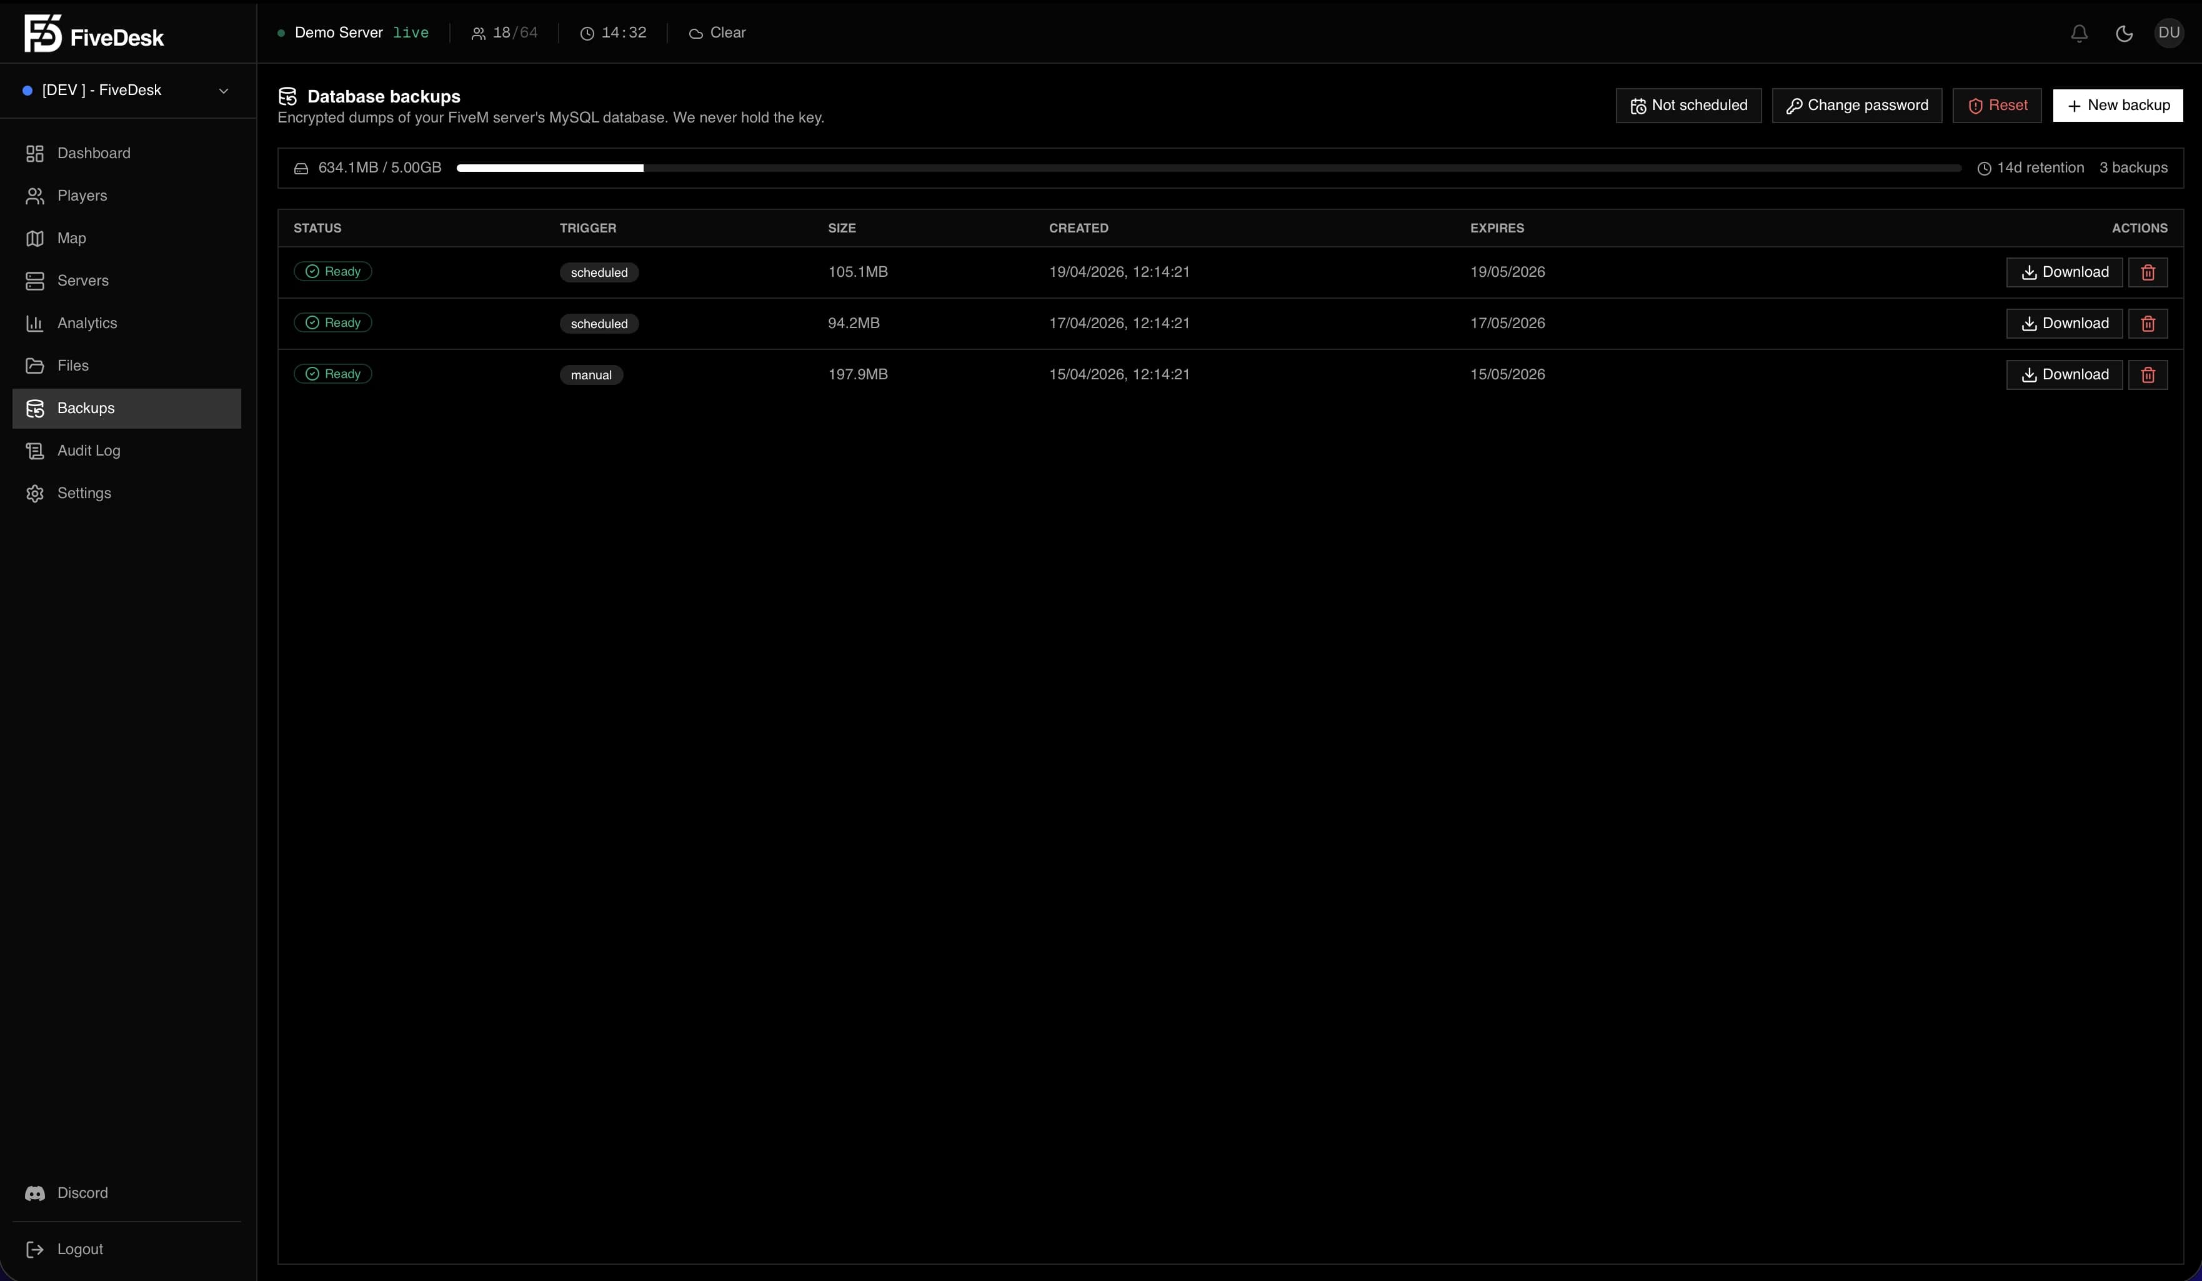This screenshot has height=1281, width=2202.
Task: Click the Map icon in sidebar
Action: [x=35, y=239]
